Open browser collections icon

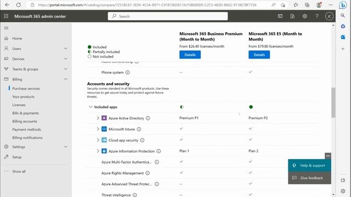tap(307, 5)
